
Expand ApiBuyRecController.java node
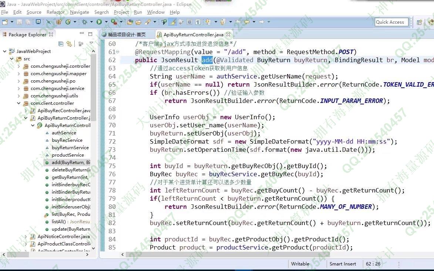tap(26, 111)
